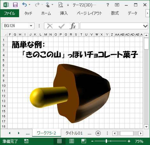
Task: Select the ワーク75-2 sheet tab
Action: click(x=46, y=133)
